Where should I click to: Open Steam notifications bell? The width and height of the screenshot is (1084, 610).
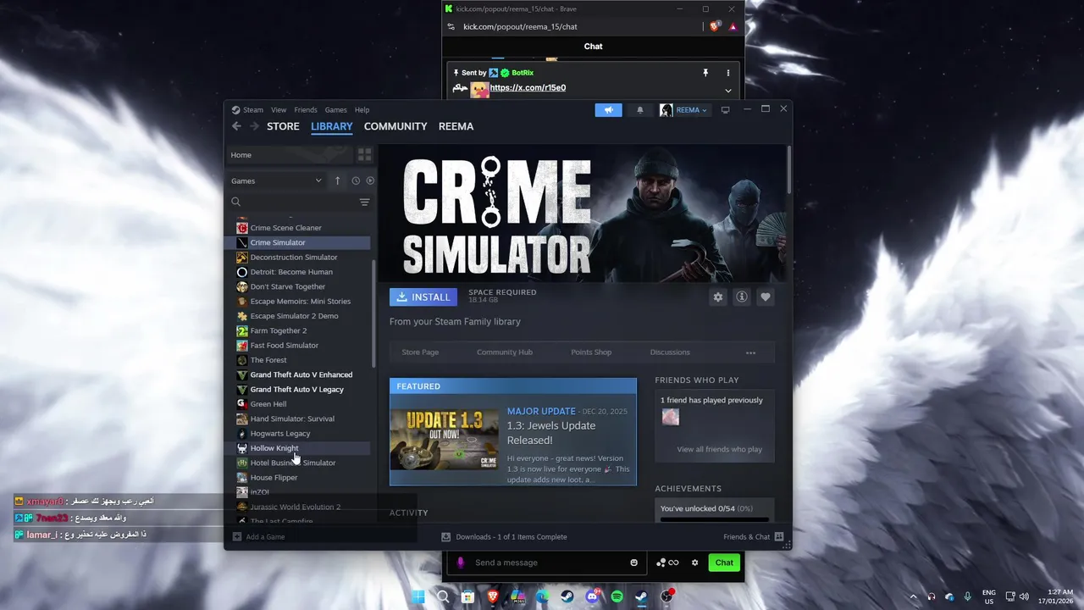click(x=640, y=110)
